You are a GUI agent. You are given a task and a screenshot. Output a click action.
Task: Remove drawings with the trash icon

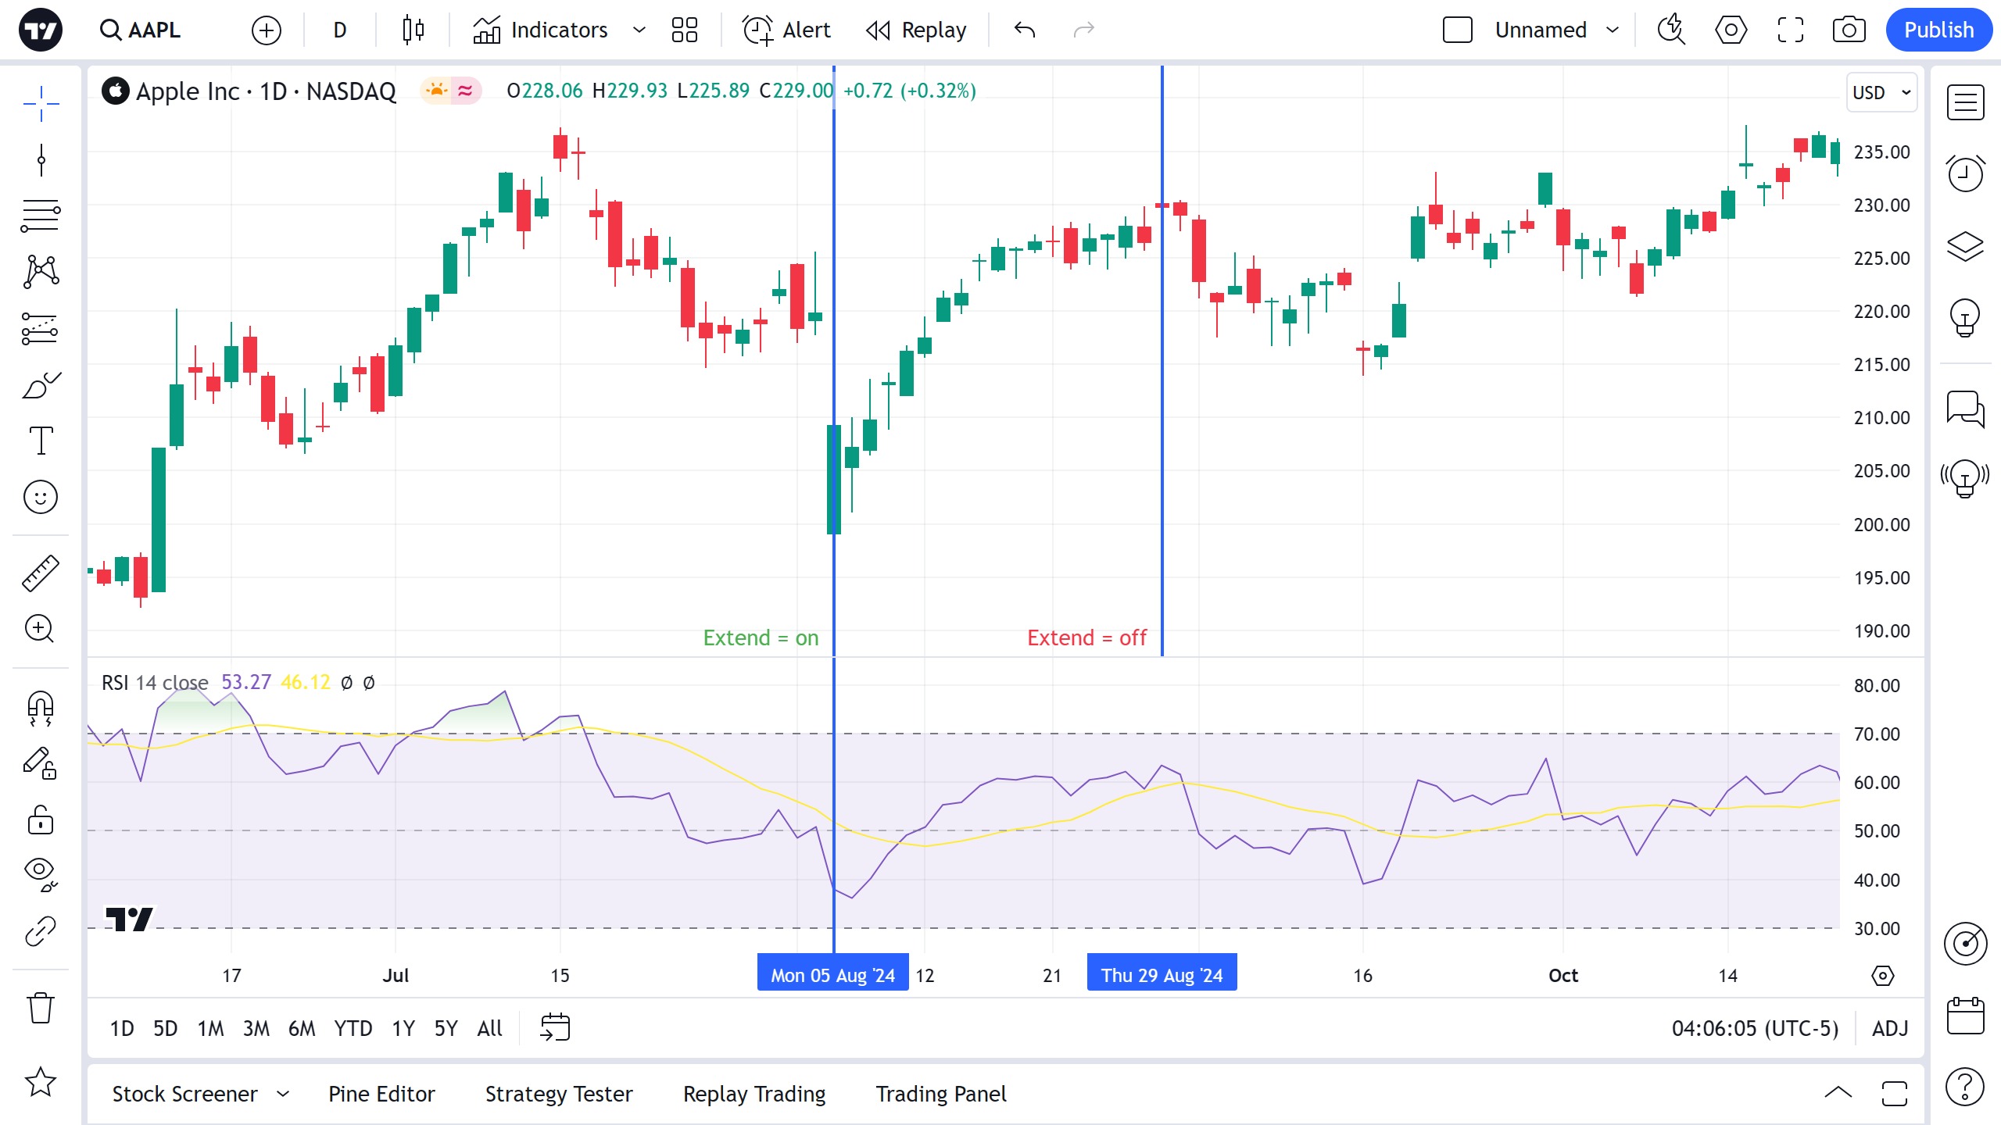coord(40,1008)
